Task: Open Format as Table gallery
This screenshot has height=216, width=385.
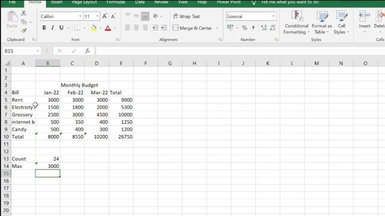Action: click(x=322, y=22)
